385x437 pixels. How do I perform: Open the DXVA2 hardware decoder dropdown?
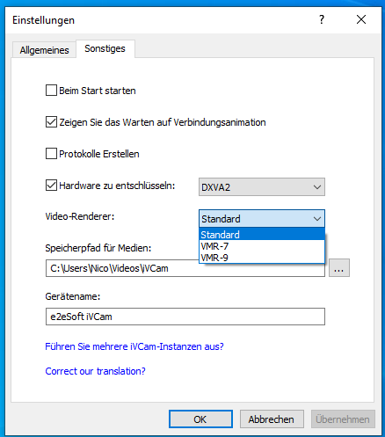coord(262,186)
